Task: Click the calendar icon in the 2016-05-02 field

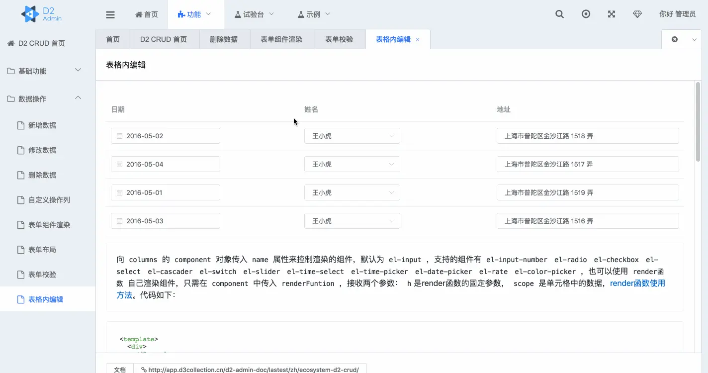Action: point(119,135)
